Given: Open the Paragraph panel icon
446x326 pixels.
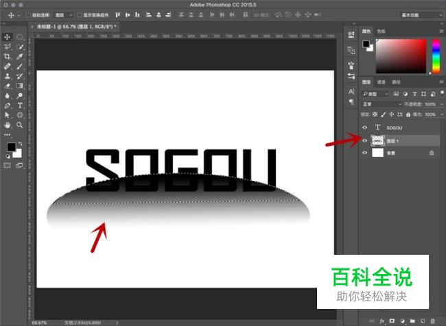Looking at the screenshot, I should pyautogui.click(x=351, y=101).
